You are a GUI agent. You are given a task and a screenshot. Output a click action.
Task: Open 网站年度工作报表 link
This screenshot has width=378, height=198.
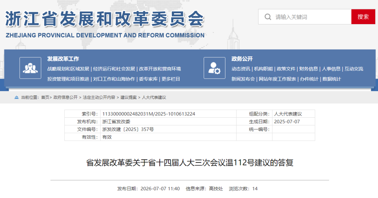tap(278, 79)
